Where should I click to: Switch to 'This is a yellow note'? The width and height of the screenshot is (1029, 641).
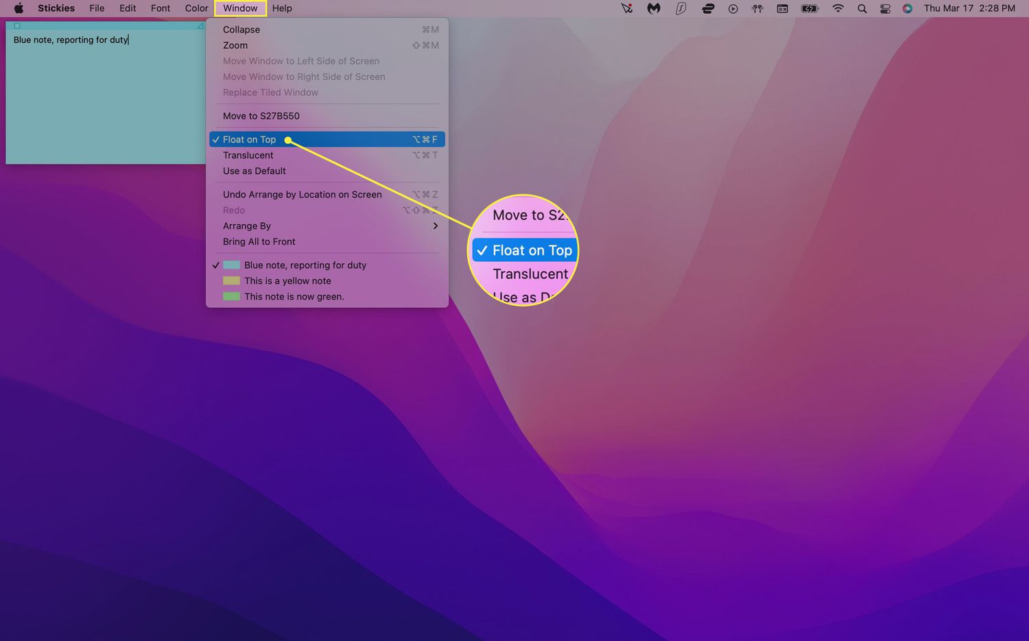coord(287,281)
